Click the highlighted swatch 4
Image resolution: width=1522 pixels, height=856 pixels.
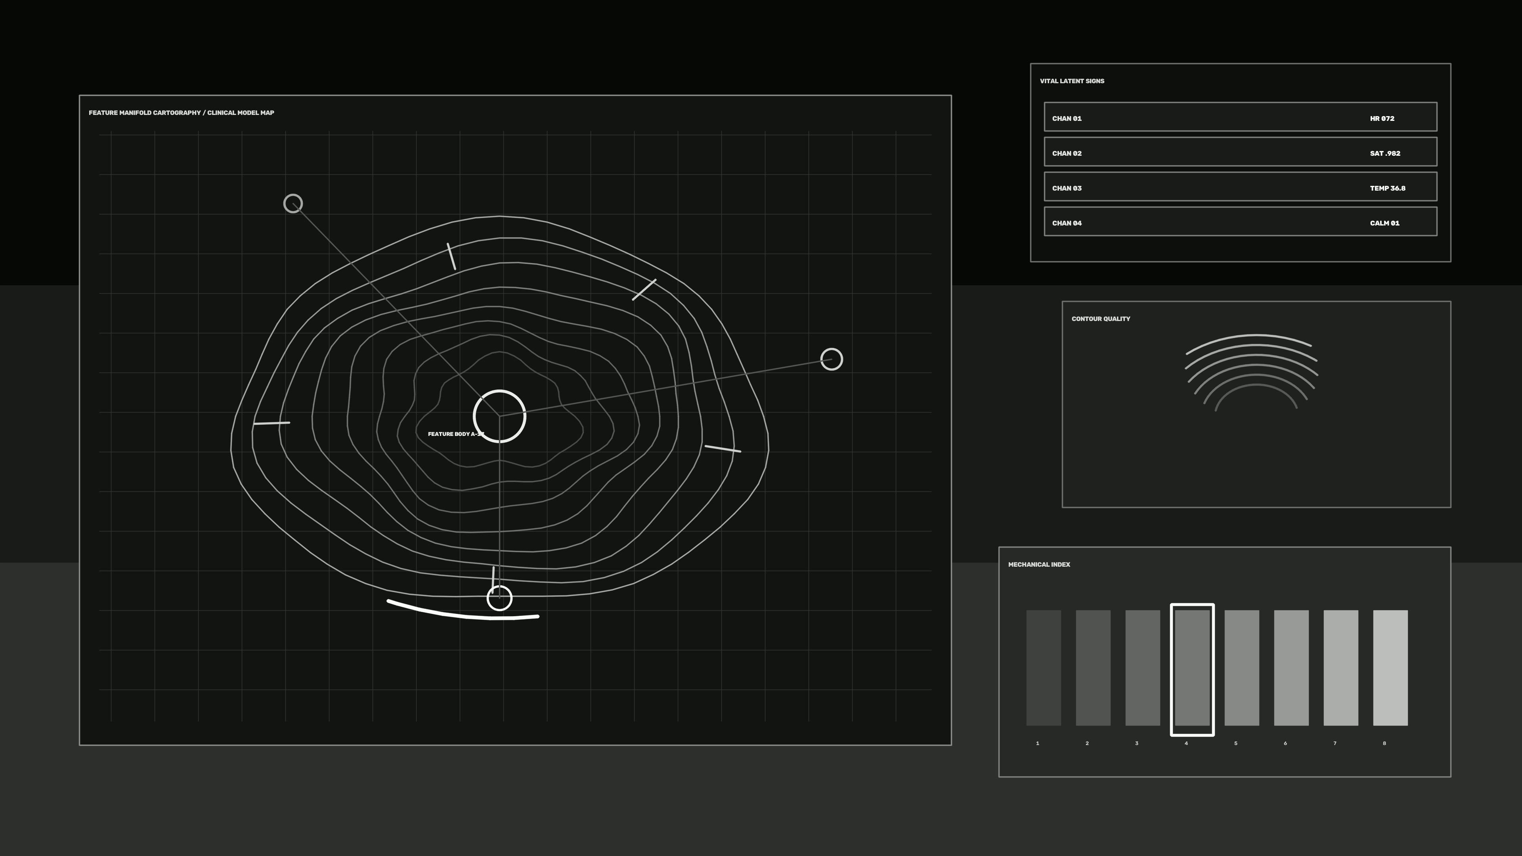click(1192, 670)
